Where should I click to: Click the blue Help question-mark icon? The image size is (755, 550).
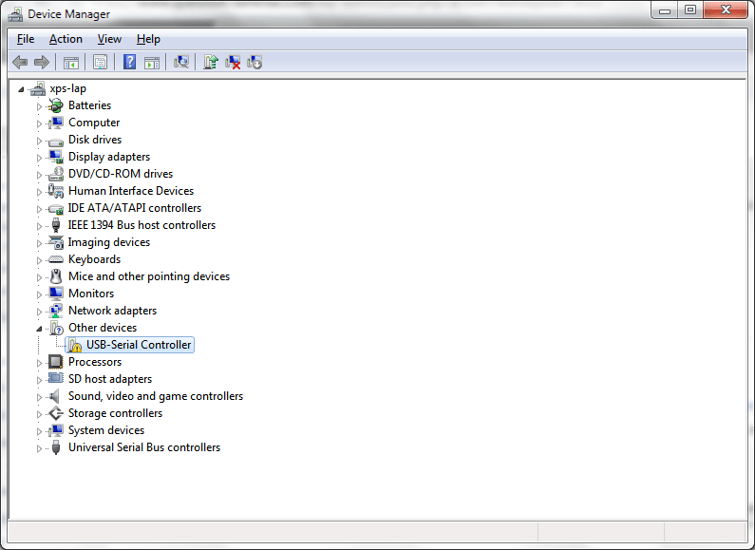coord(129,62)
